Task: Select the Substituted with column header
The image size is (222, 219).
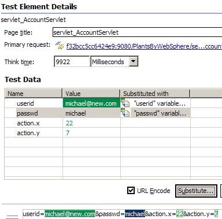Action: point(156,94)
